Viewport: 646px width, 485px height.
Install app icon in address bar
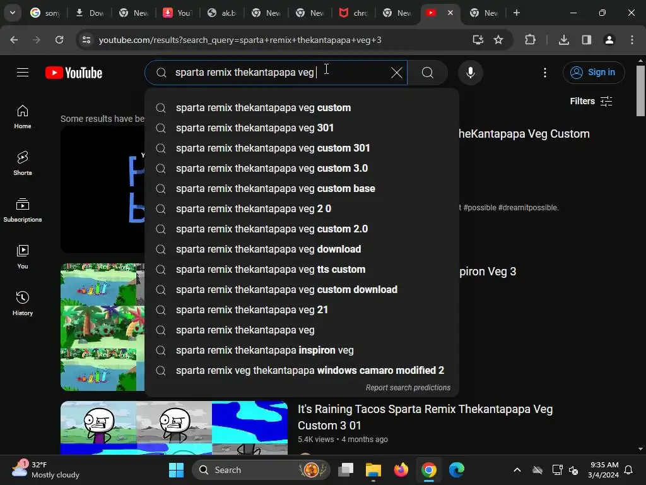pyautogui.click(x=478, y=40)
